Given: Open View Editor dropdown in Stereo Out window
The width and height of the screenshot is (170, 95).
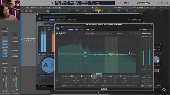Looking at the screenshot, I should pyautogui.click(x=135, y=20).
